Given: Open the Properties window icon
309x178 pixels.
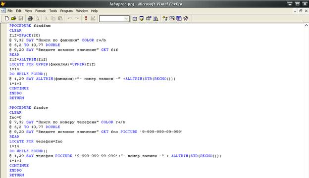Looking at the screenshot, I should [x=149, y=19].
